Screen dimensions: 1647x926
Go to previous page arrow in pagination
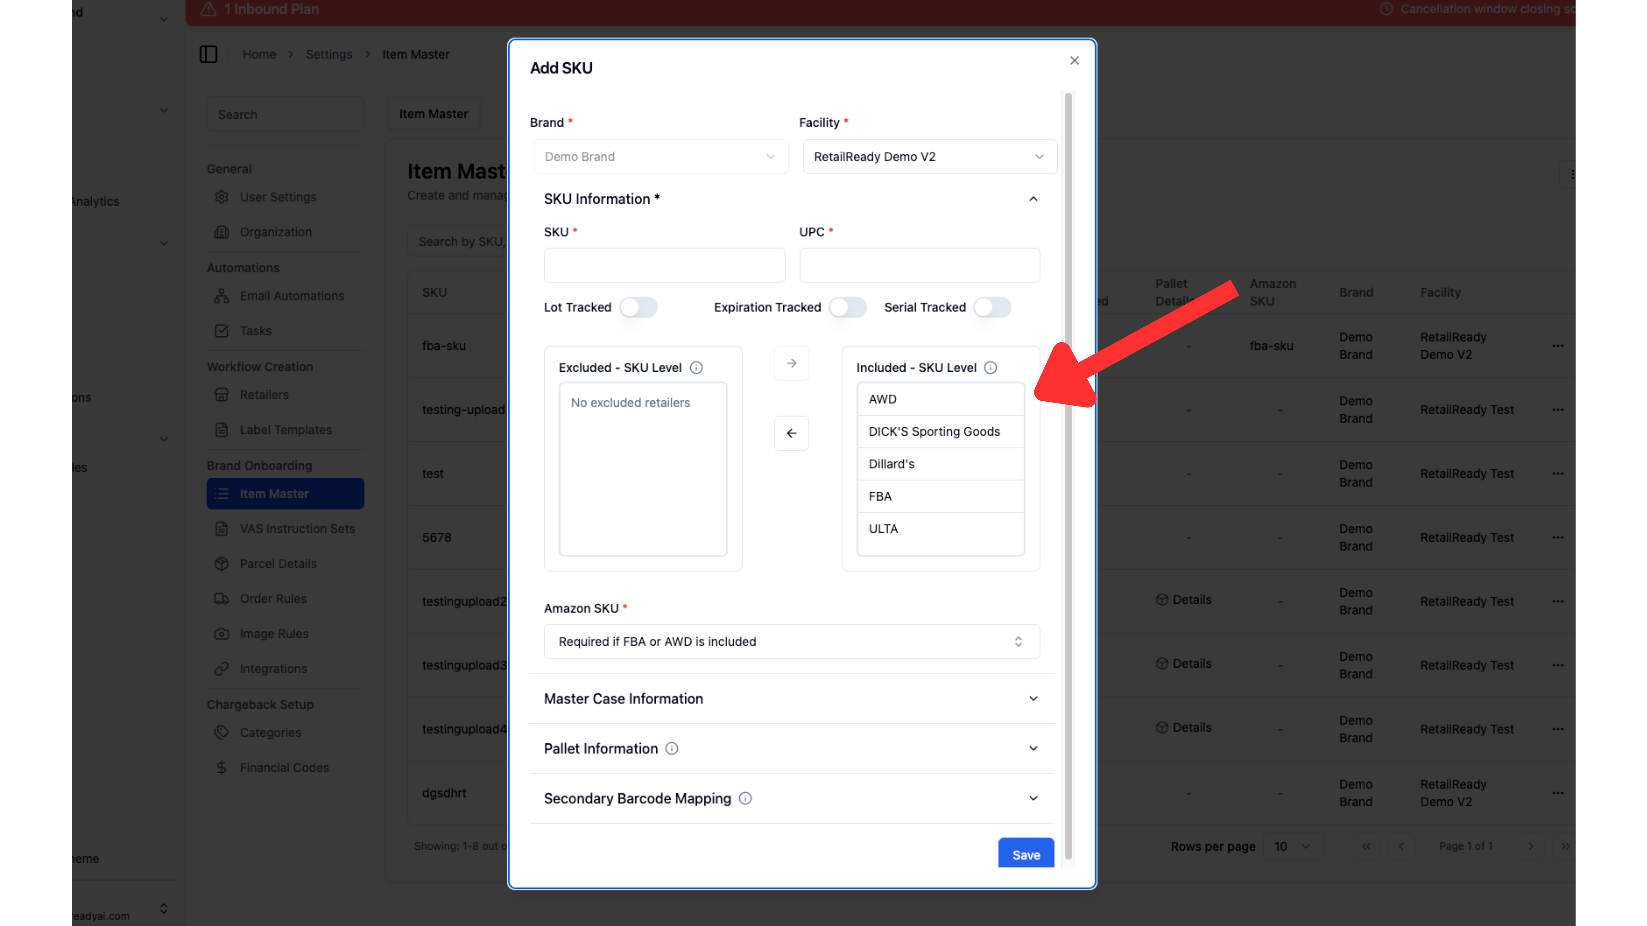click(x=1402, y=846)
